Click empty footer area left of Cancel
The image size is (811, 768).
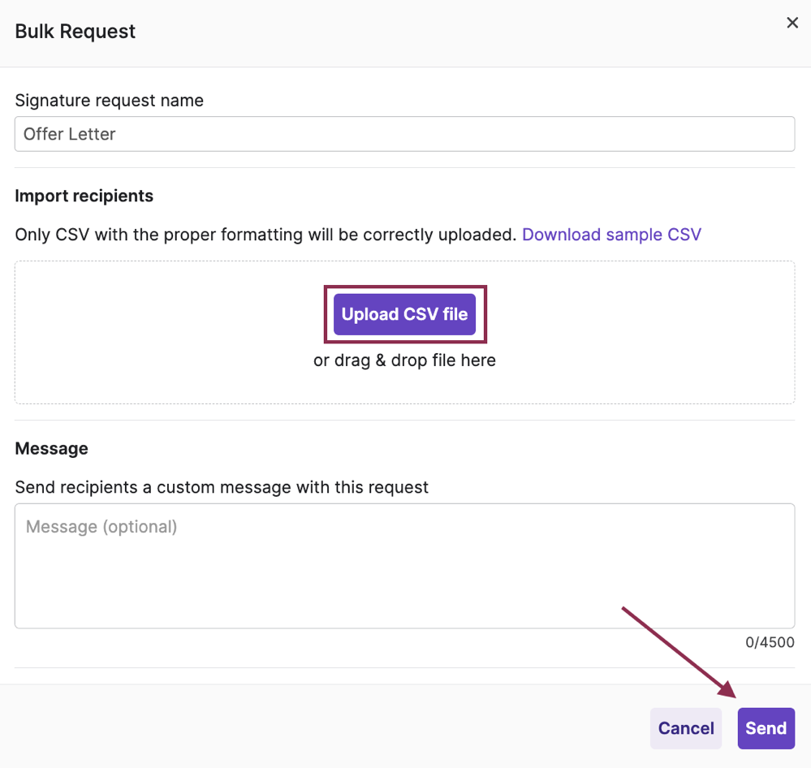tap(325, 727)
